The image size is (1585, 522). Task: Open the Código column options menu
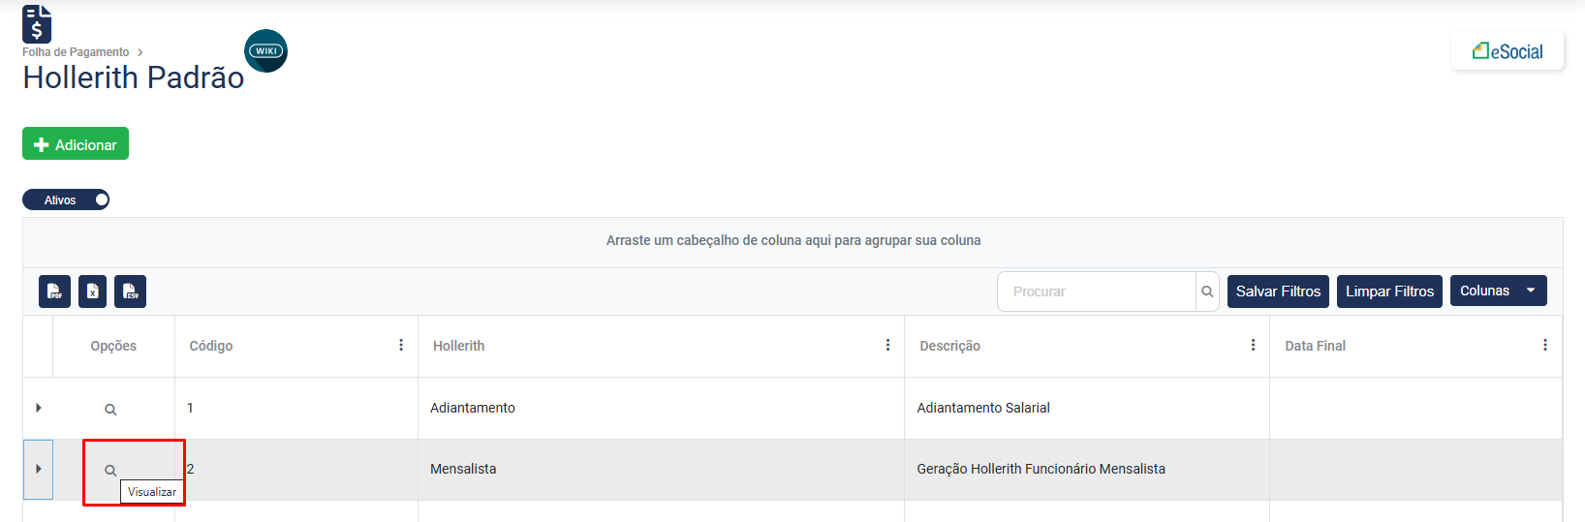[x=401, y=345]
